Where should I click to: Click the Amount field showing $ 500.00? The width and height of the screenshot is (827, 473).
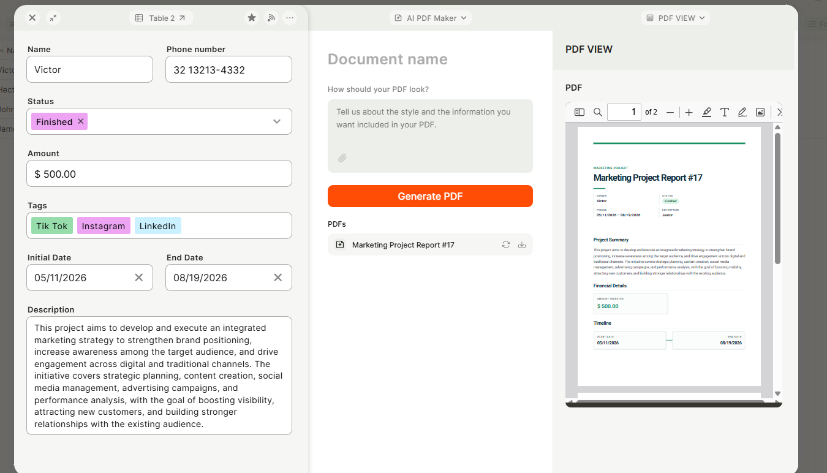pyautogui.click(x=159, y=173)
